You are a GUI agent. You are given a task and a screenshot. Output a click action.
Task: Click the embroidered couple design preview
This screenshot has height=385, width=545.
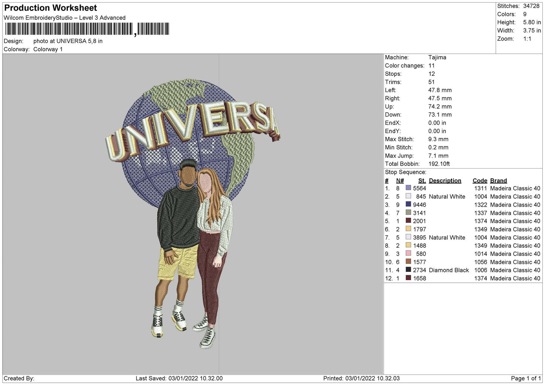click(193, 214)
